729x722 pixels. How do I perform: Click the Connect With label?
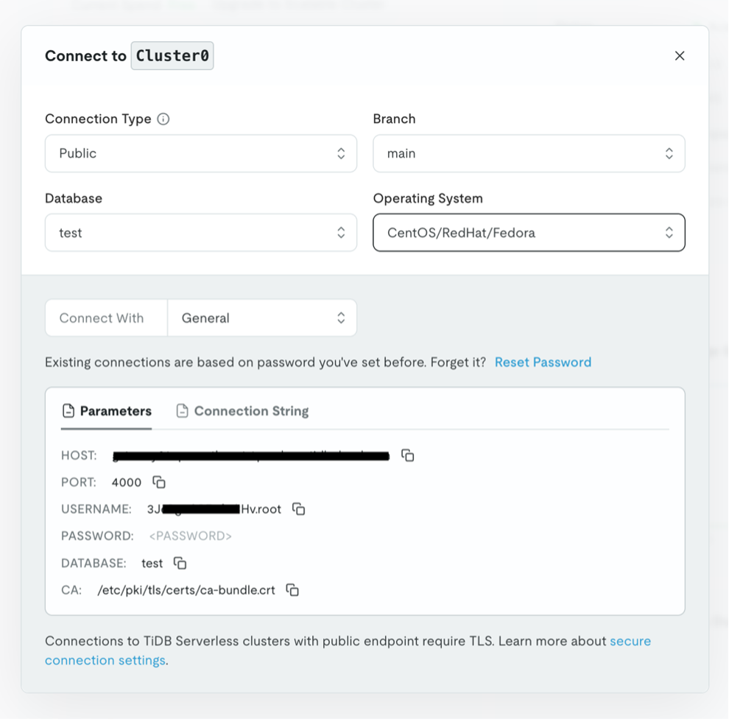pyautogui.click(x=102, y=318)
